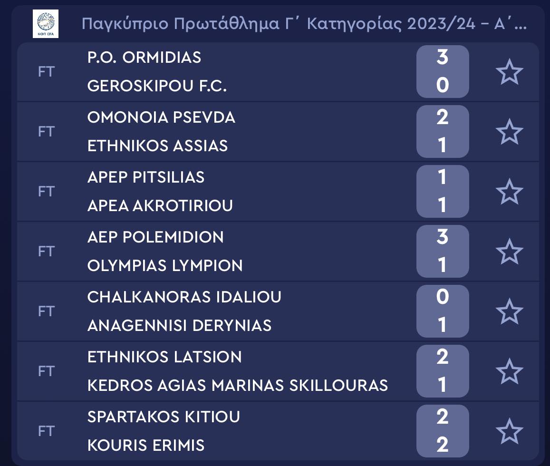Click star next to Ethnikos Latsion match
Image resolution: width=550 pixels, height=466 pixels.
(x=509, y=371)
